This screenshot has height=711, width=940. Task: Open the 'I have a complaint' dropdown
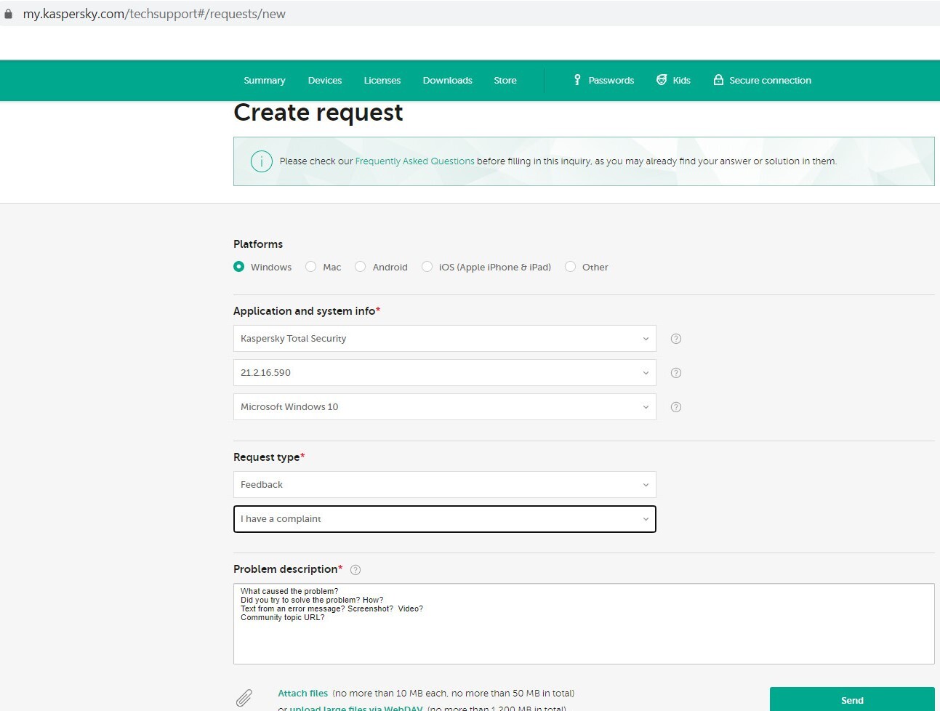tap(445, 519)
